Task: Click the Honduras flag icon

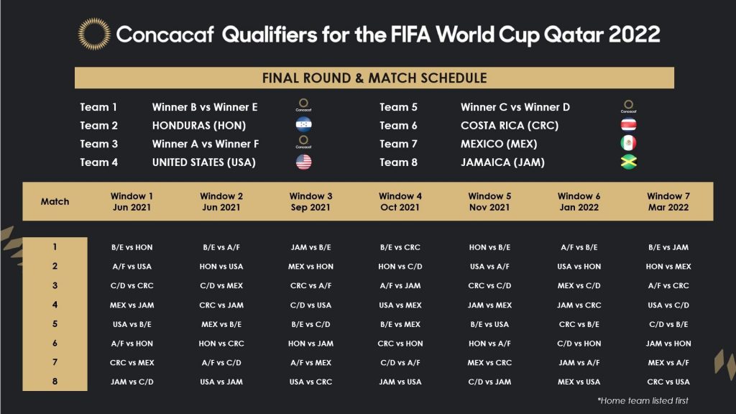Action: click(303, 125)
